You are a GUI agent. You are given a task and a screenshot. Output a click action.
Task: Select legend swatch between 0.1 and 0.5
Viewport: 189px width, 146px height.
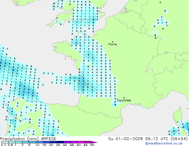pos(5,142)
